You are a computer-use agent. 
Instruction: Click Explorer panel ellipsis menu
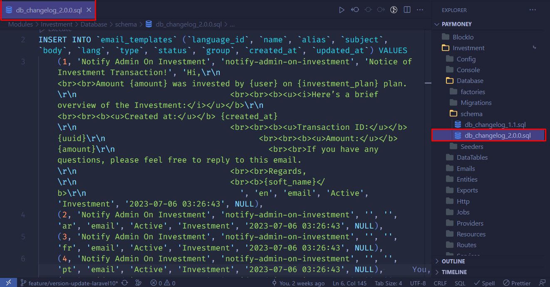tap(533, 10)
